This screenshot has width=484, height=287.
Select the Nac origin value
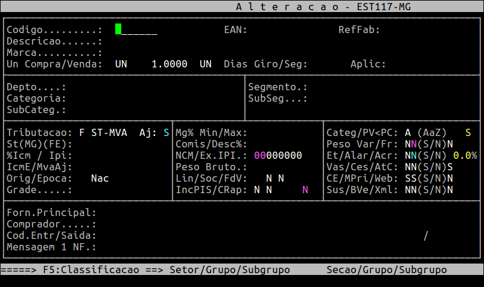point(100,178)
